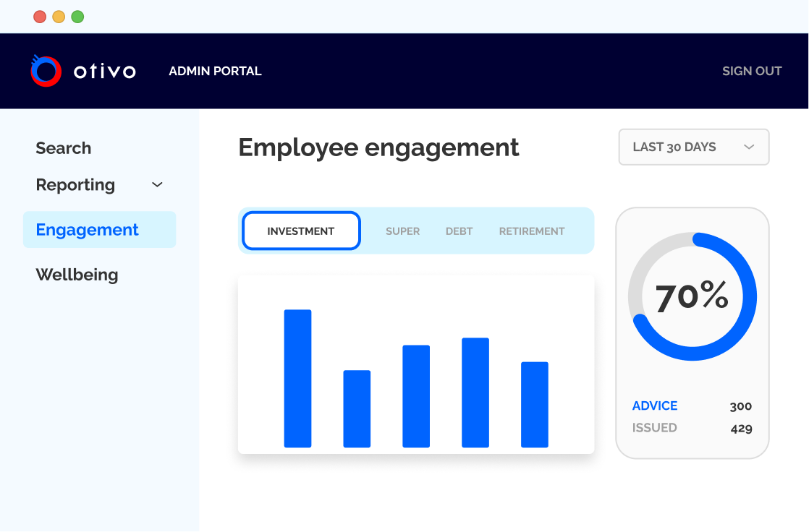Click the ADVICE label in the stats card

point(654,406)
